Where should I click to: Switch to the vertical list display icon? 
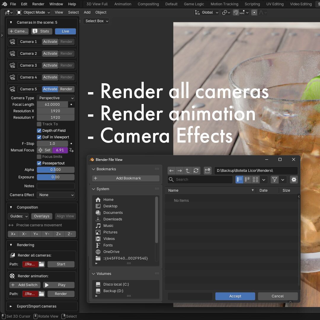239,180
